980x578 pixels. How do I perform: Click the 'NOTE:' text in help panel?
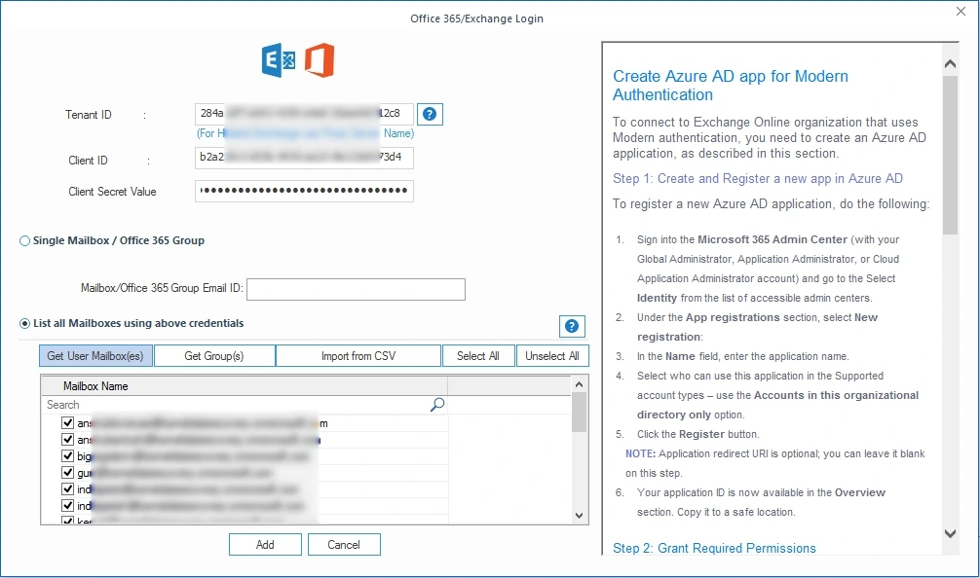(641, 453)
